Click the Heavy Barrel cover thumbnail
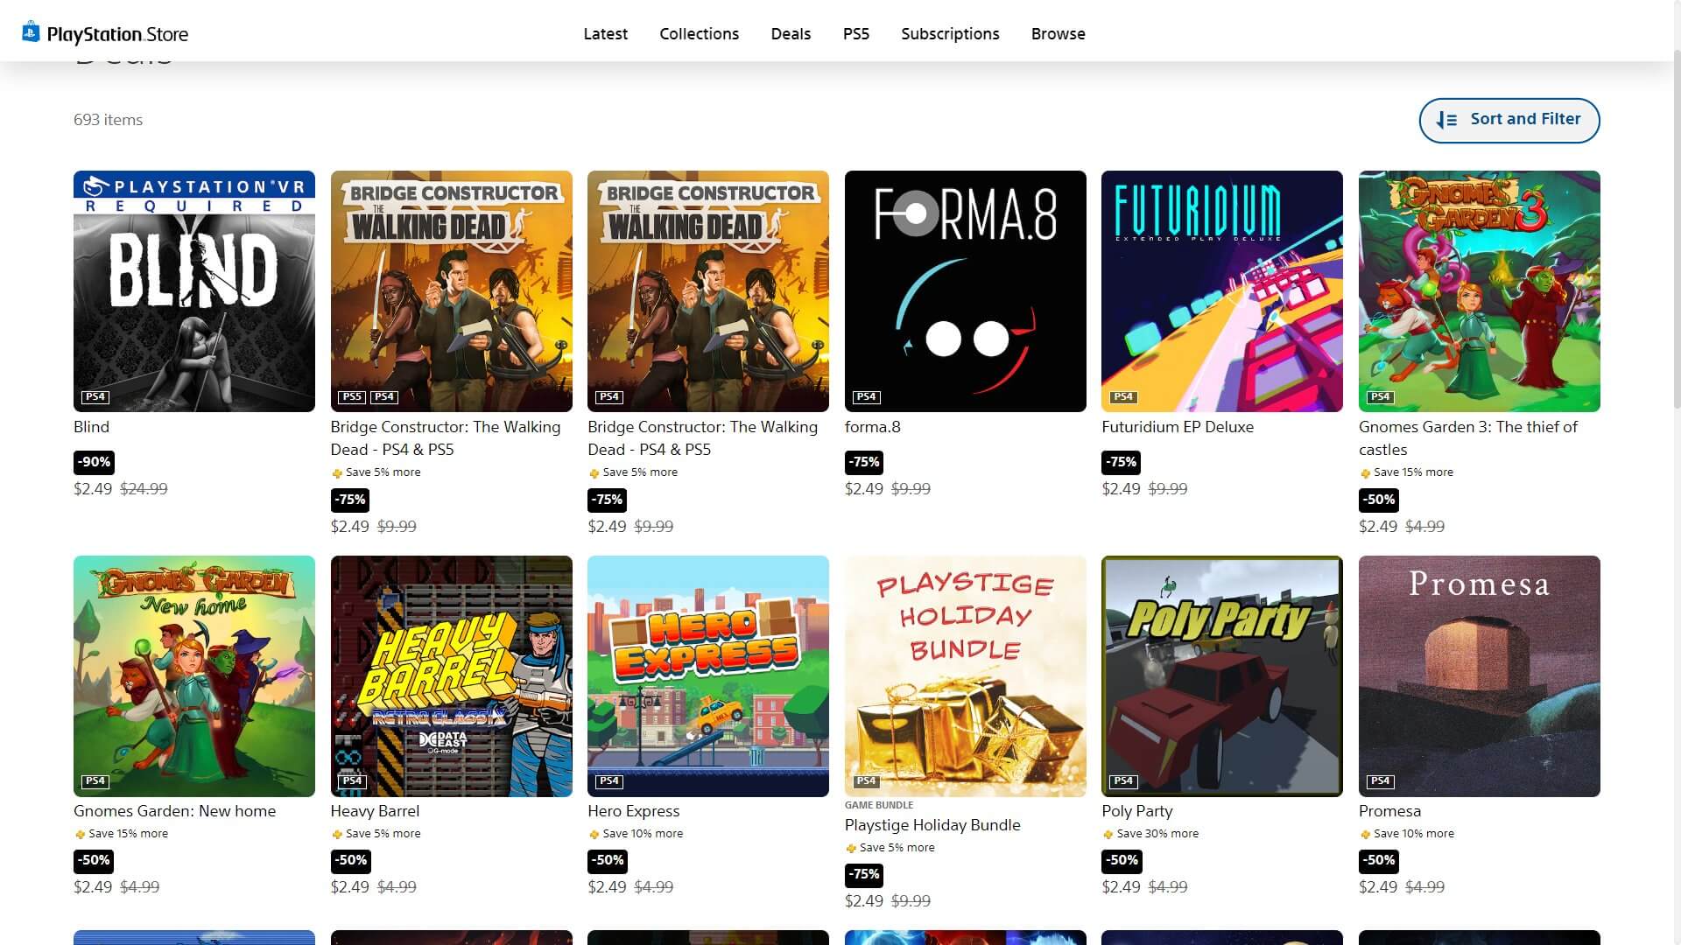 (451, 675)
